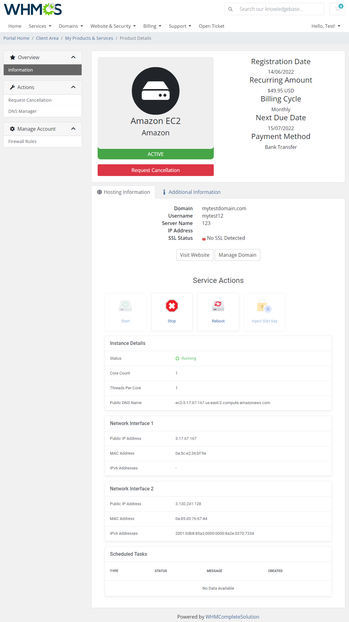Click MAC address 0a:85:d3:76:67:44
This screenshot has width=349, height=622.
point(191,519)
